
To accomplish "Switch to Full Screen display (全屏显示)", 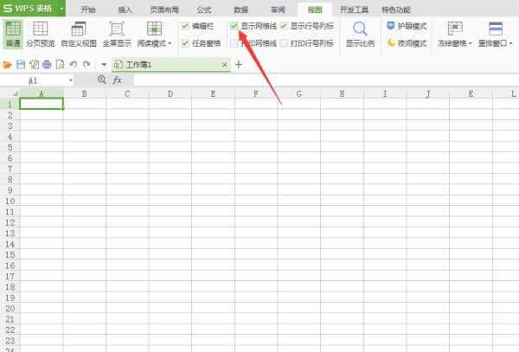I will (x=117, y=34).
